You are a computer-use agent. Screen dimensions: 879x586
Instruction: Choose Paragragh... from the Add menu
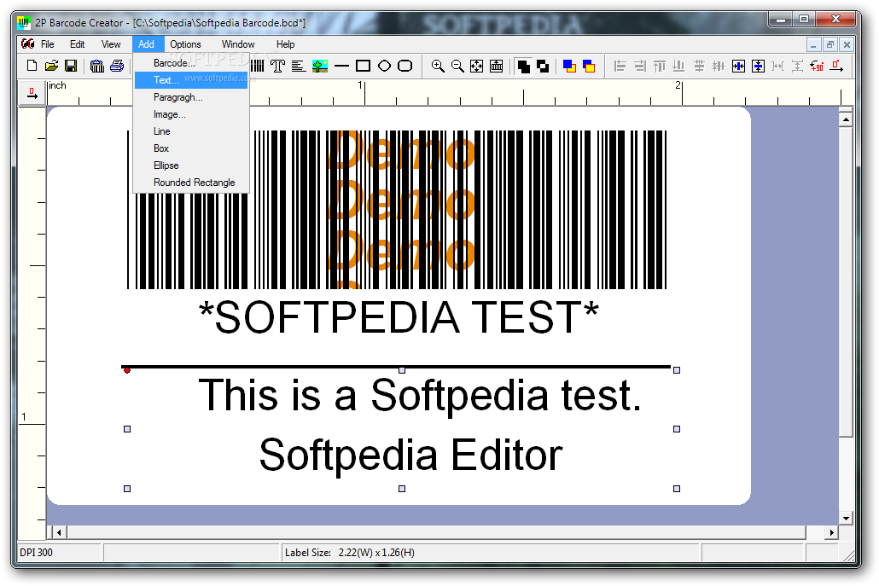(x=191, y=97)
